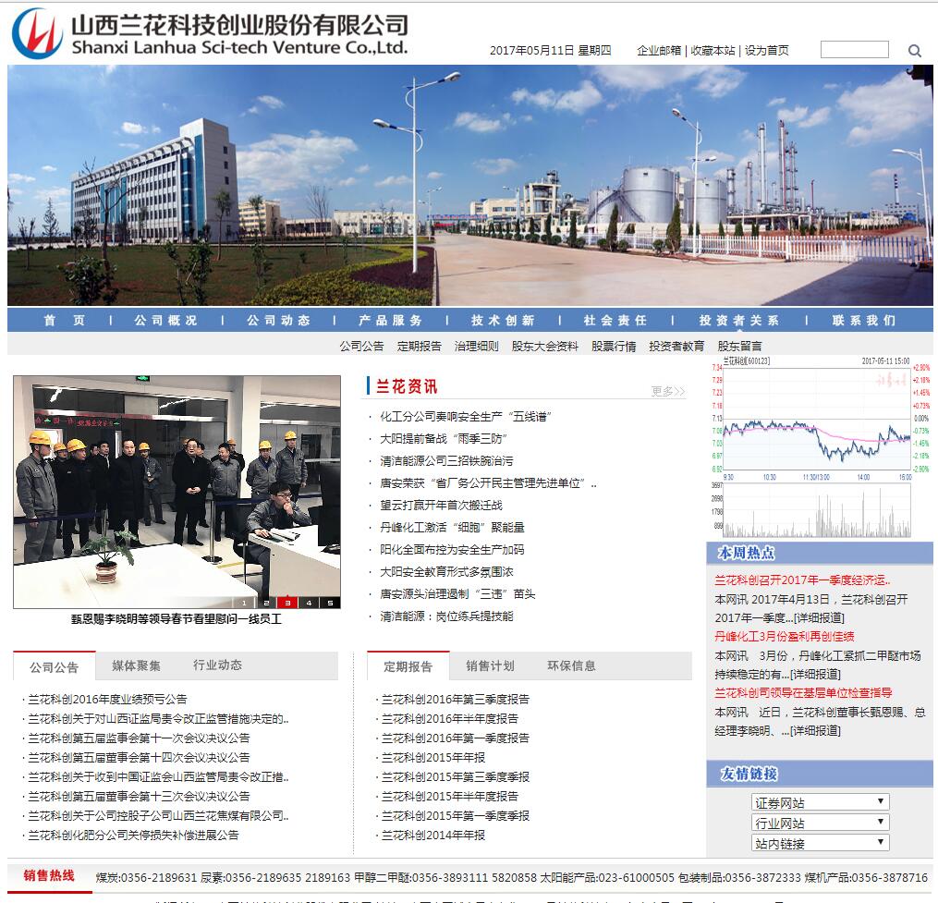Select 治理细则 submenu link
938x903 pixels.
tap(476, 346)
